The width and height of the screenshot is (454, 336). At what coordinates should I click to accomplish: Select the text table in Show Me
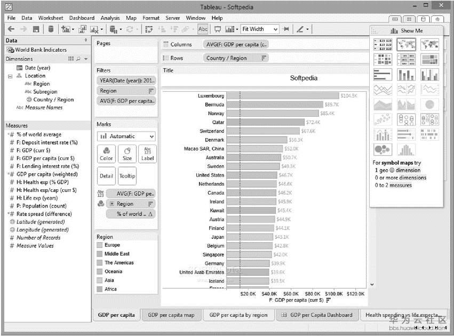(x=383, y=44)
